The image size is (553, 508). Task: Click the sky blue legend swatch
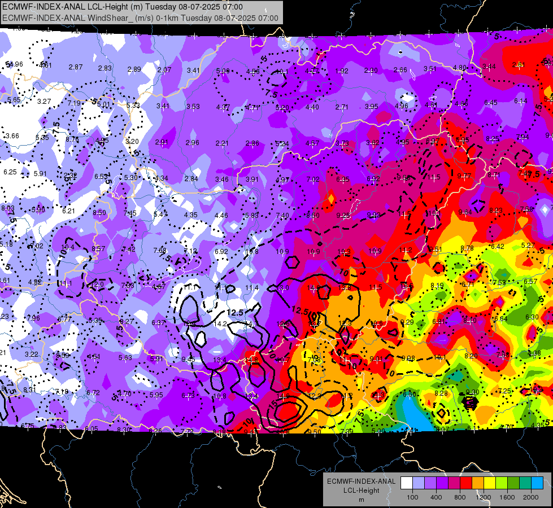tap(537, 483)
